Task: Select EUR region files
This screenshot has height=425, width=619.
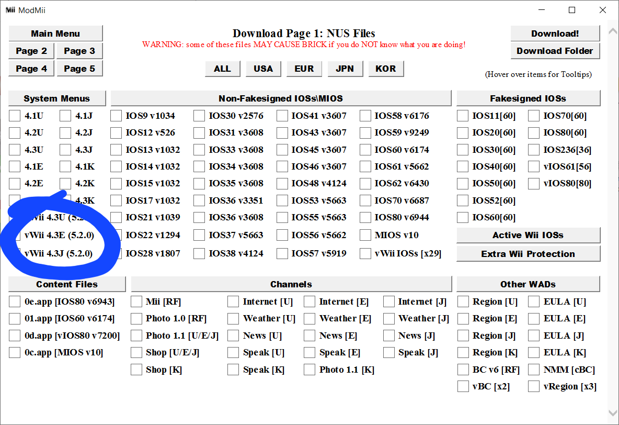Action: point(304,69)
